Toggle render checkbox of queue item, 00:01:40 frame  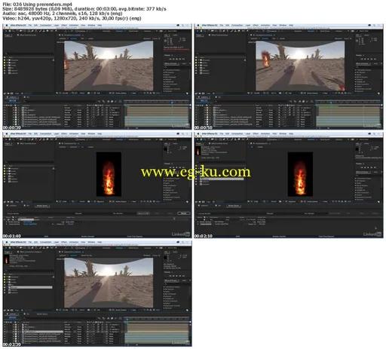(8, 219)
